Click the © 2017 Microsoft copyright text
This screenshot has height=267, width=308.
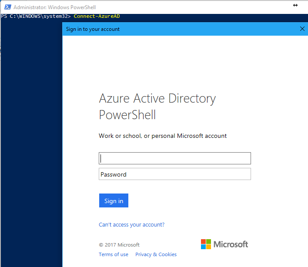(x=119, y=245)
